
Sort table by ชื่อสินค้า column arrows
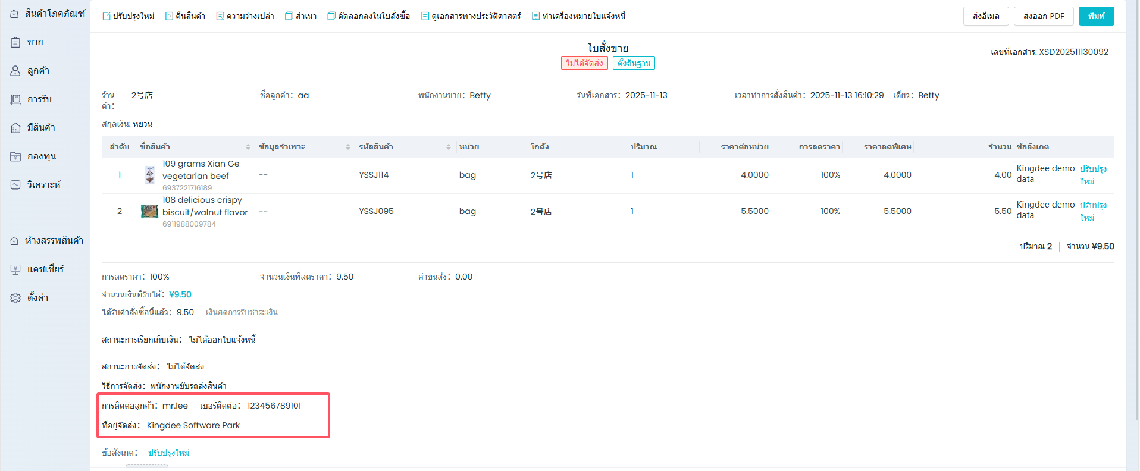[248, 147]
